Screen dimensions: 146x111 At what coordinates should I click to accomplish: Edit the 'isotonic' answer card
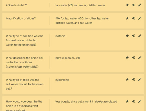tap(140, 36)
